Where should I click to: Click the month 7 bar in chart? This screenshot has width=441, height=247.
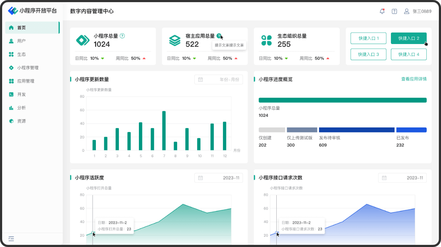[164, 131]
